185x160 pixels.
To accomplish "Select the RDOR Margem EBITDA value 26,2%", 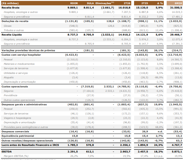I will pos(74,156).
